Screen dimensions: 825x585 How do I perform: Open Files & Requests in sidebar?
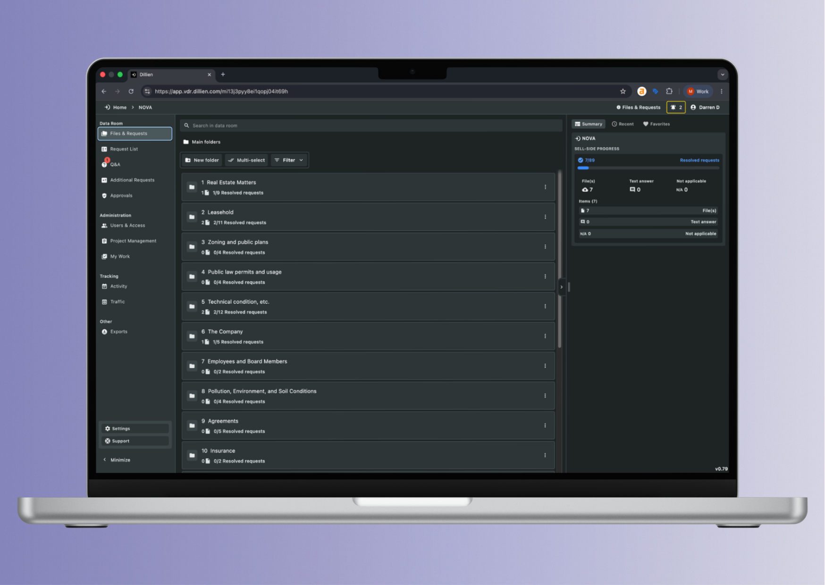135,134
